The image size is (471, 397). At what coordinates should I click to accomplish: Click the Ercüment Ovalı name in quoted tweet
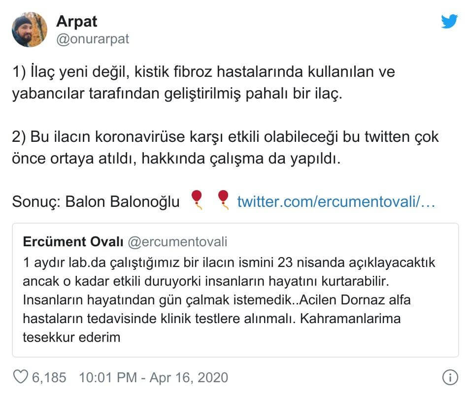(73, 242)
